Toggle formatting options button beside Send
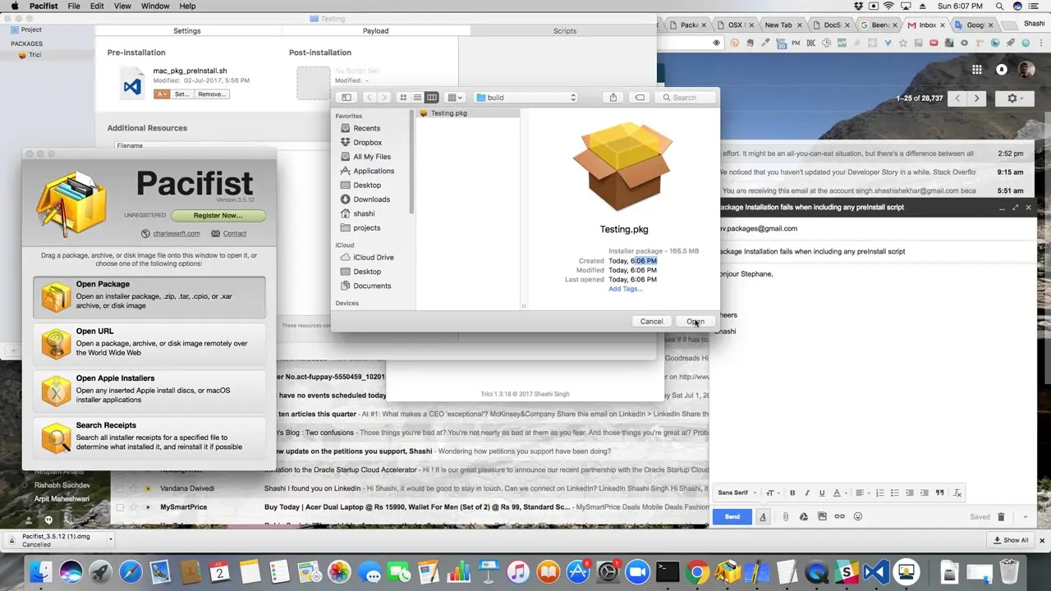 click(763, 516)
